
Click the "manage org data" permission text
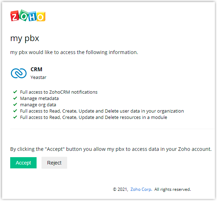pyautogui.click(x=38, y=105)
